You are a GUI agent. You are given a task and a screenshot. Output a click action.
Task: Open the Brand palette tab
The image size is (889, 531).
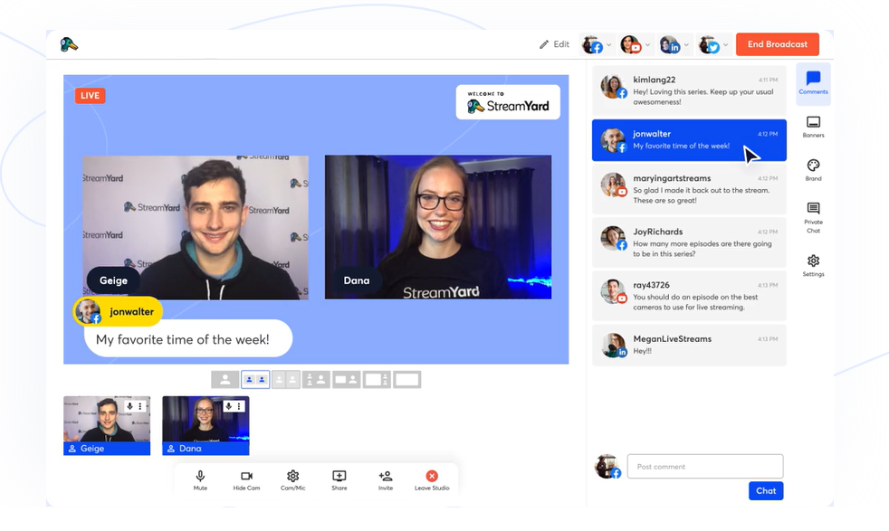[x=813, y=170]
